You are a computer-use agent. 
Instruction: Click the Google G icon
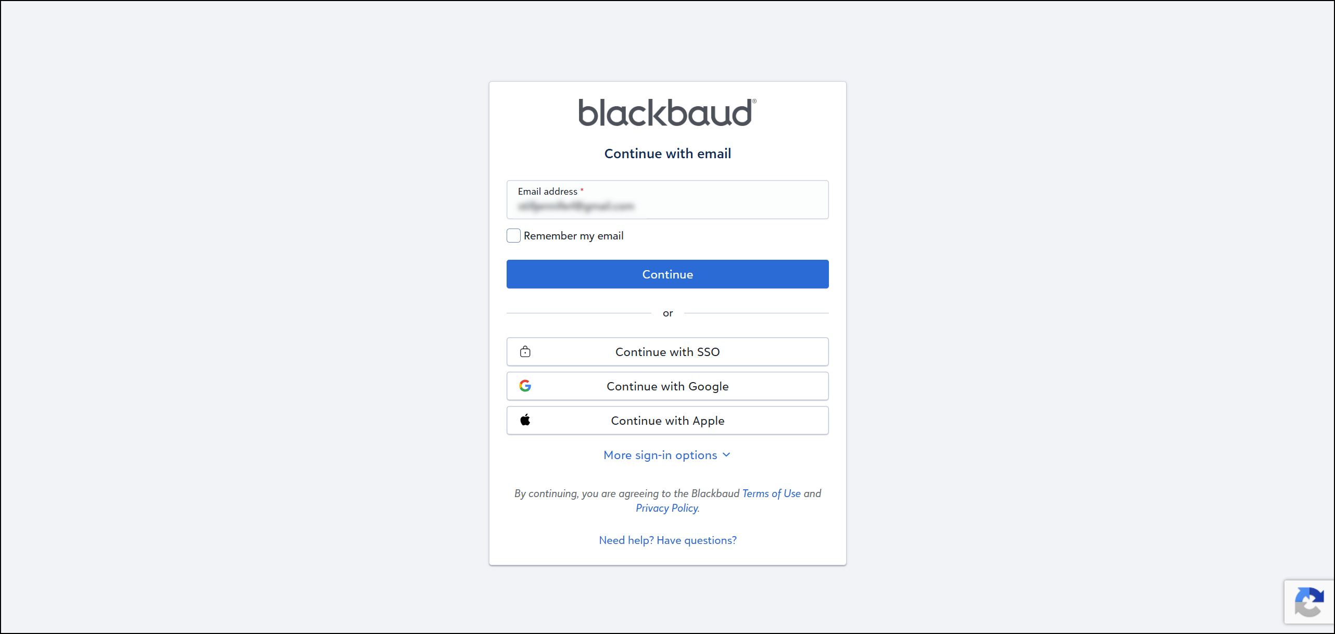click(x=525, y=386)
